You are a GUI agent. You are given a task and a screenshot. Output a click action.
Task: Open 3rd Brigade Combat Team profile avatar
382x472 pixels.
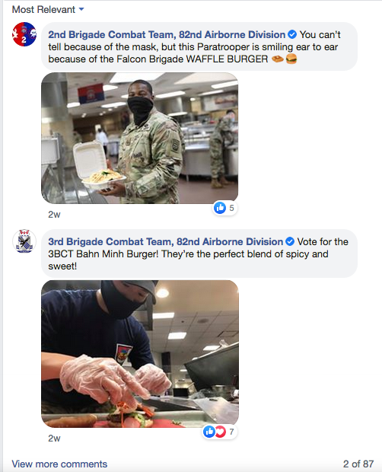24,241
